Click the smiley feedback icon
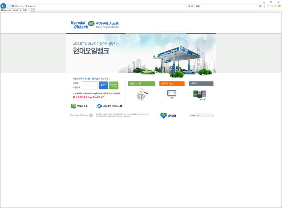Image resolution: width=282 pixels, height=208 pixels. pos(279,6)
